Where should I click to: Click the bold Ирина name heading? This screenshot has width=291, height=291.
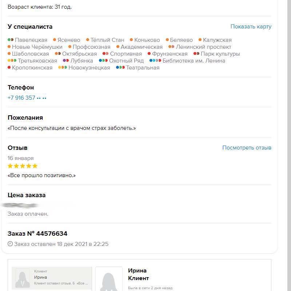click(137, 271)
